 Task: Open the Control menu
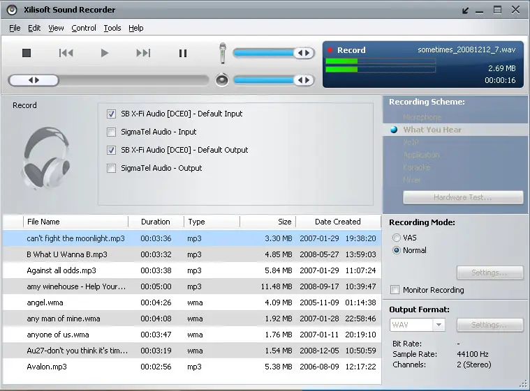84,28
